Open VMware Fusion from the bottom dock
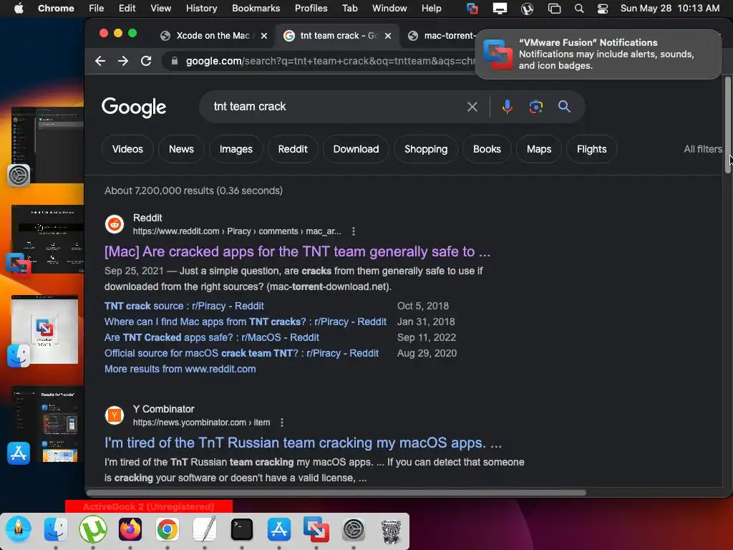Screen dimensions: 733x550 (x=316, y=529)
